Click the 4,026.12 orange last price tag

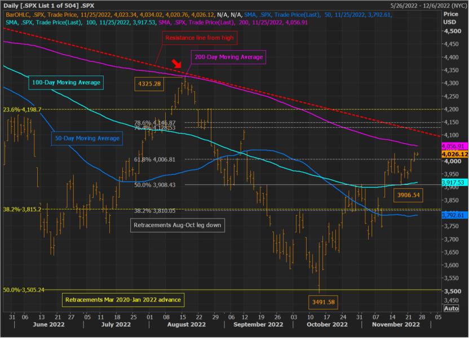(x=455, y=154)
